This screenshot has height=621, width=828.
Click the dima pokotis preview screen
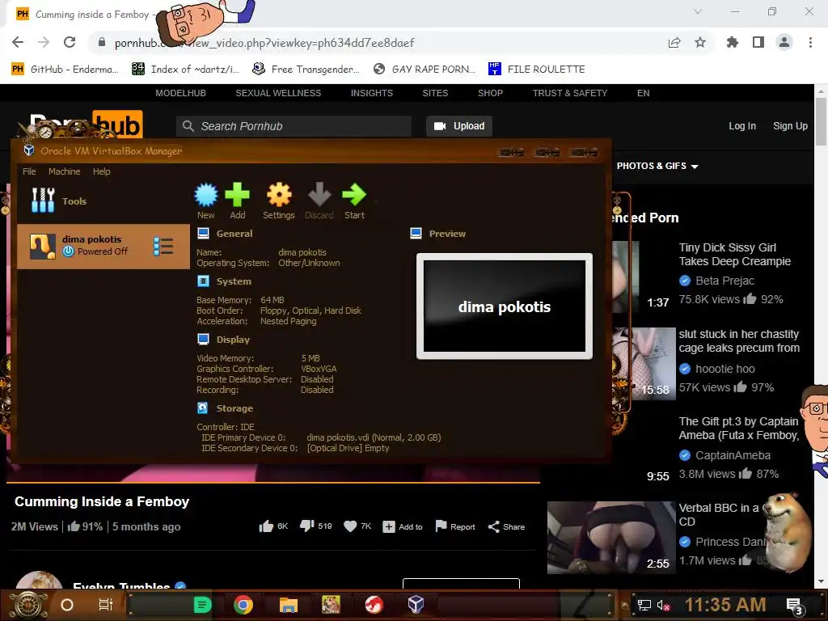(x=505, y=306)
